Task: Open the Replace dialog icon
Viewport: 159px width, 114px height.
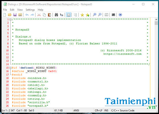Action: [62, 15]
